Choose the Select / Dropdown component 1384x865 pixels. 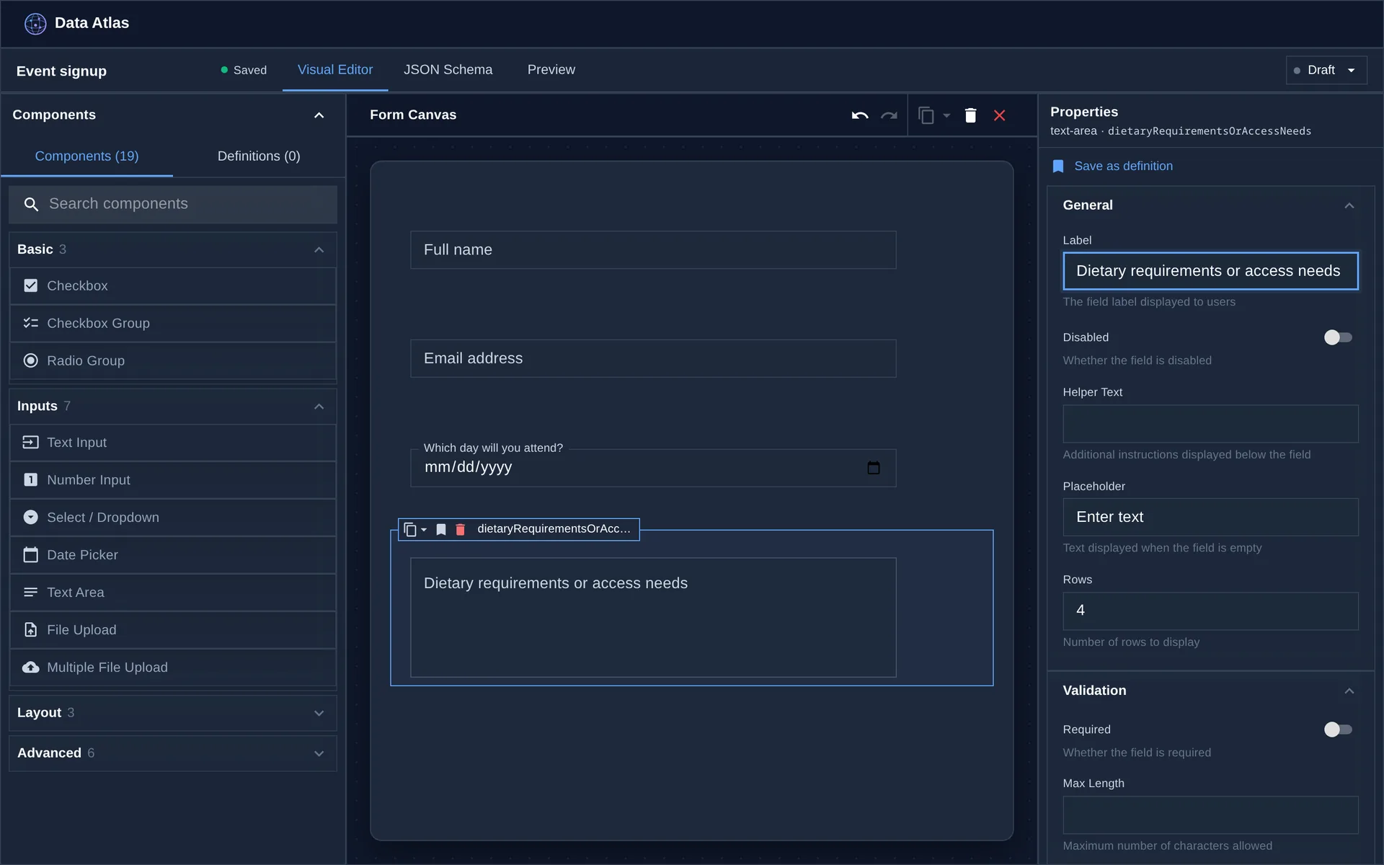click(x=173, y=518)
